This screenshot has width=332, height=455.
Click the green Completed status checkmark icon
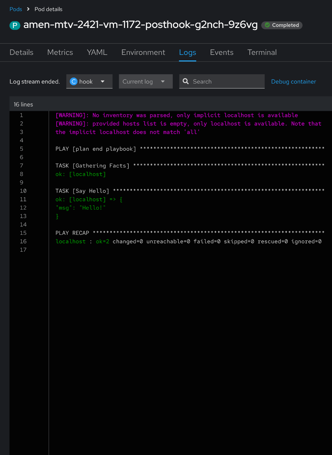coord(267,25)
